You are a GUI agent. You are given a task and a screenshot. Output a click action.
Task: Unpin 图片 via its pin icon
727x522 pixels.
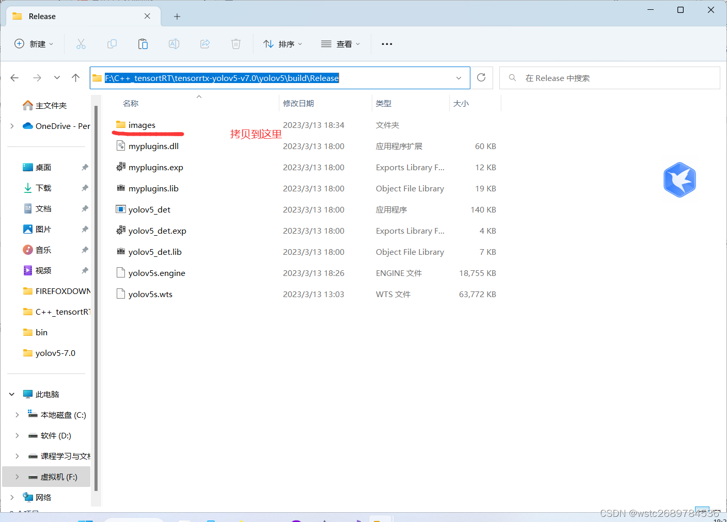coord(85,229)
